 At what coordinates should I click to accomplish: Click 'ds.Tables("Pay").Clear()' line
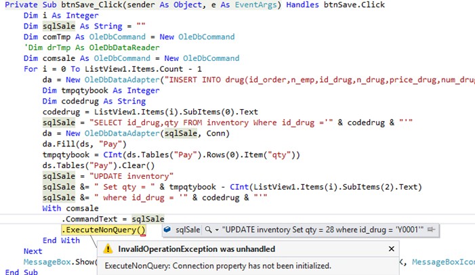coord(98,166)
